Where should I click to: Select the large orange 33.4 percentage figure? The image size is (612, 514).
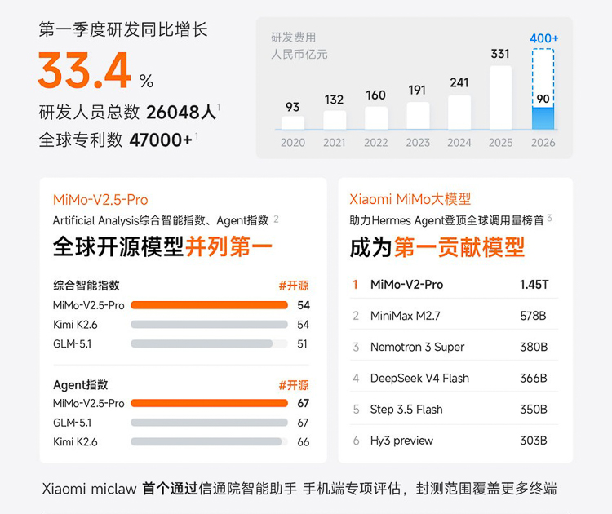tap(85, 71)
